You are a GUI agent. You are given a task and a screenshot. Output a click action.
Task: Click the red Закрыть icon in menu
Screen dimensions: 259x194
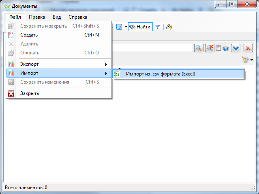[11, 93]
